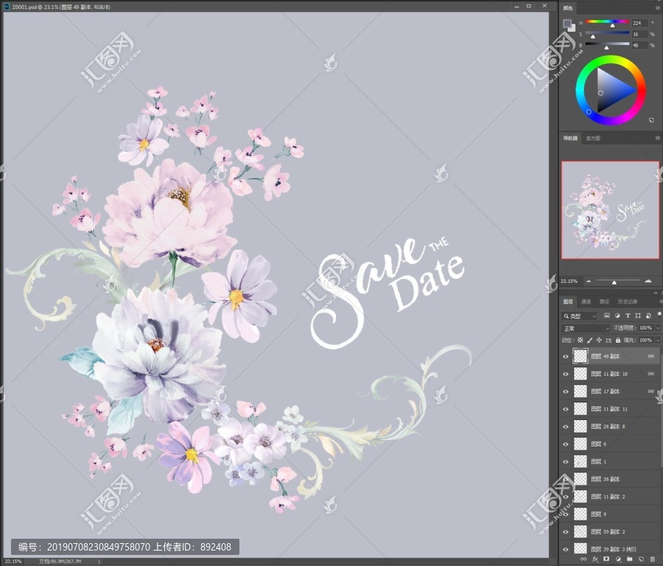663x566 pixels.
Task: Lock all padlock icon in Layers panel
Action: click(x=618, y=340)
